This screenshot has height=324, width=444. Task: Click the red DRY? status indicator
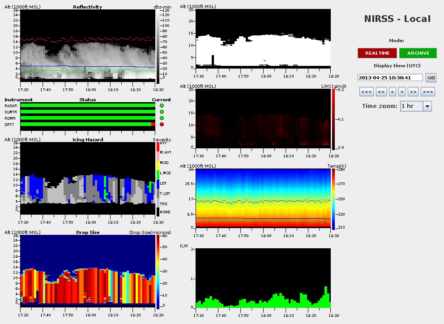(162, 124)
